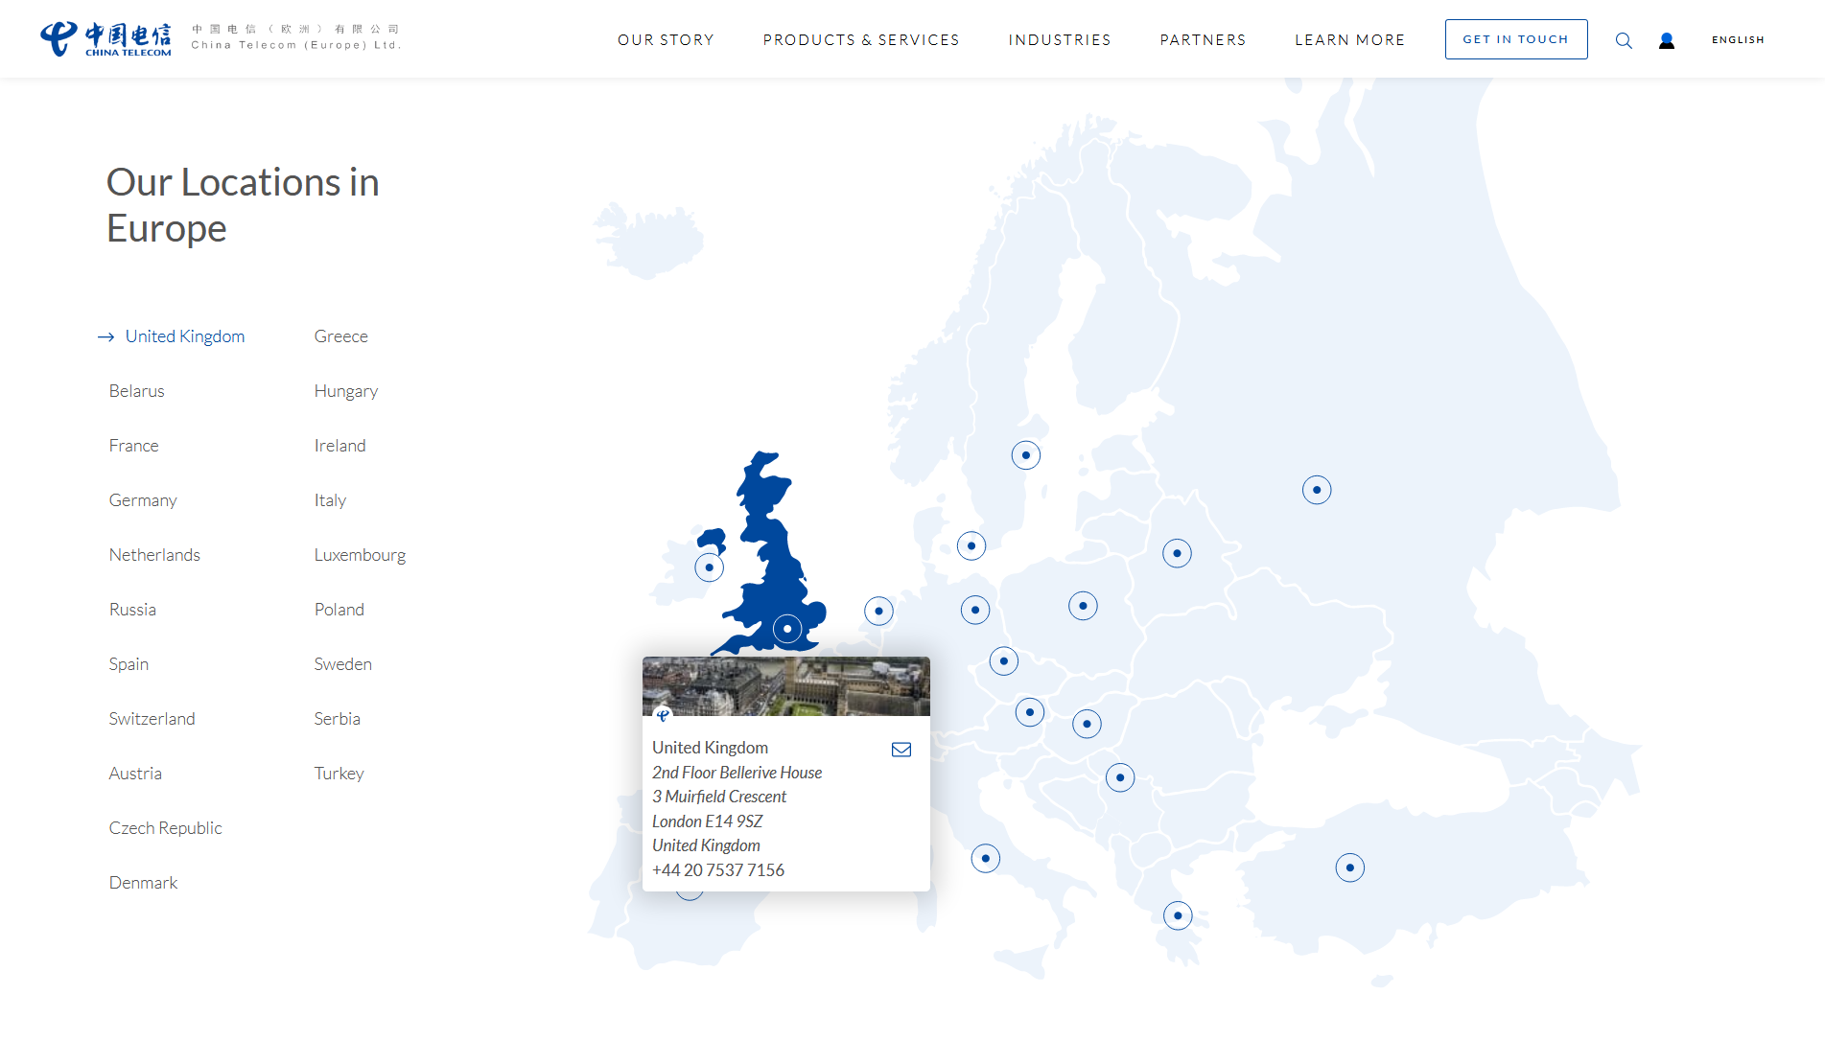Go to the Industries menu

point(1059,40)
